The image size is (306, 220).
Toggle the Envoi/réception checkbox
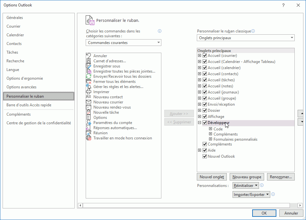pos(205,104)
